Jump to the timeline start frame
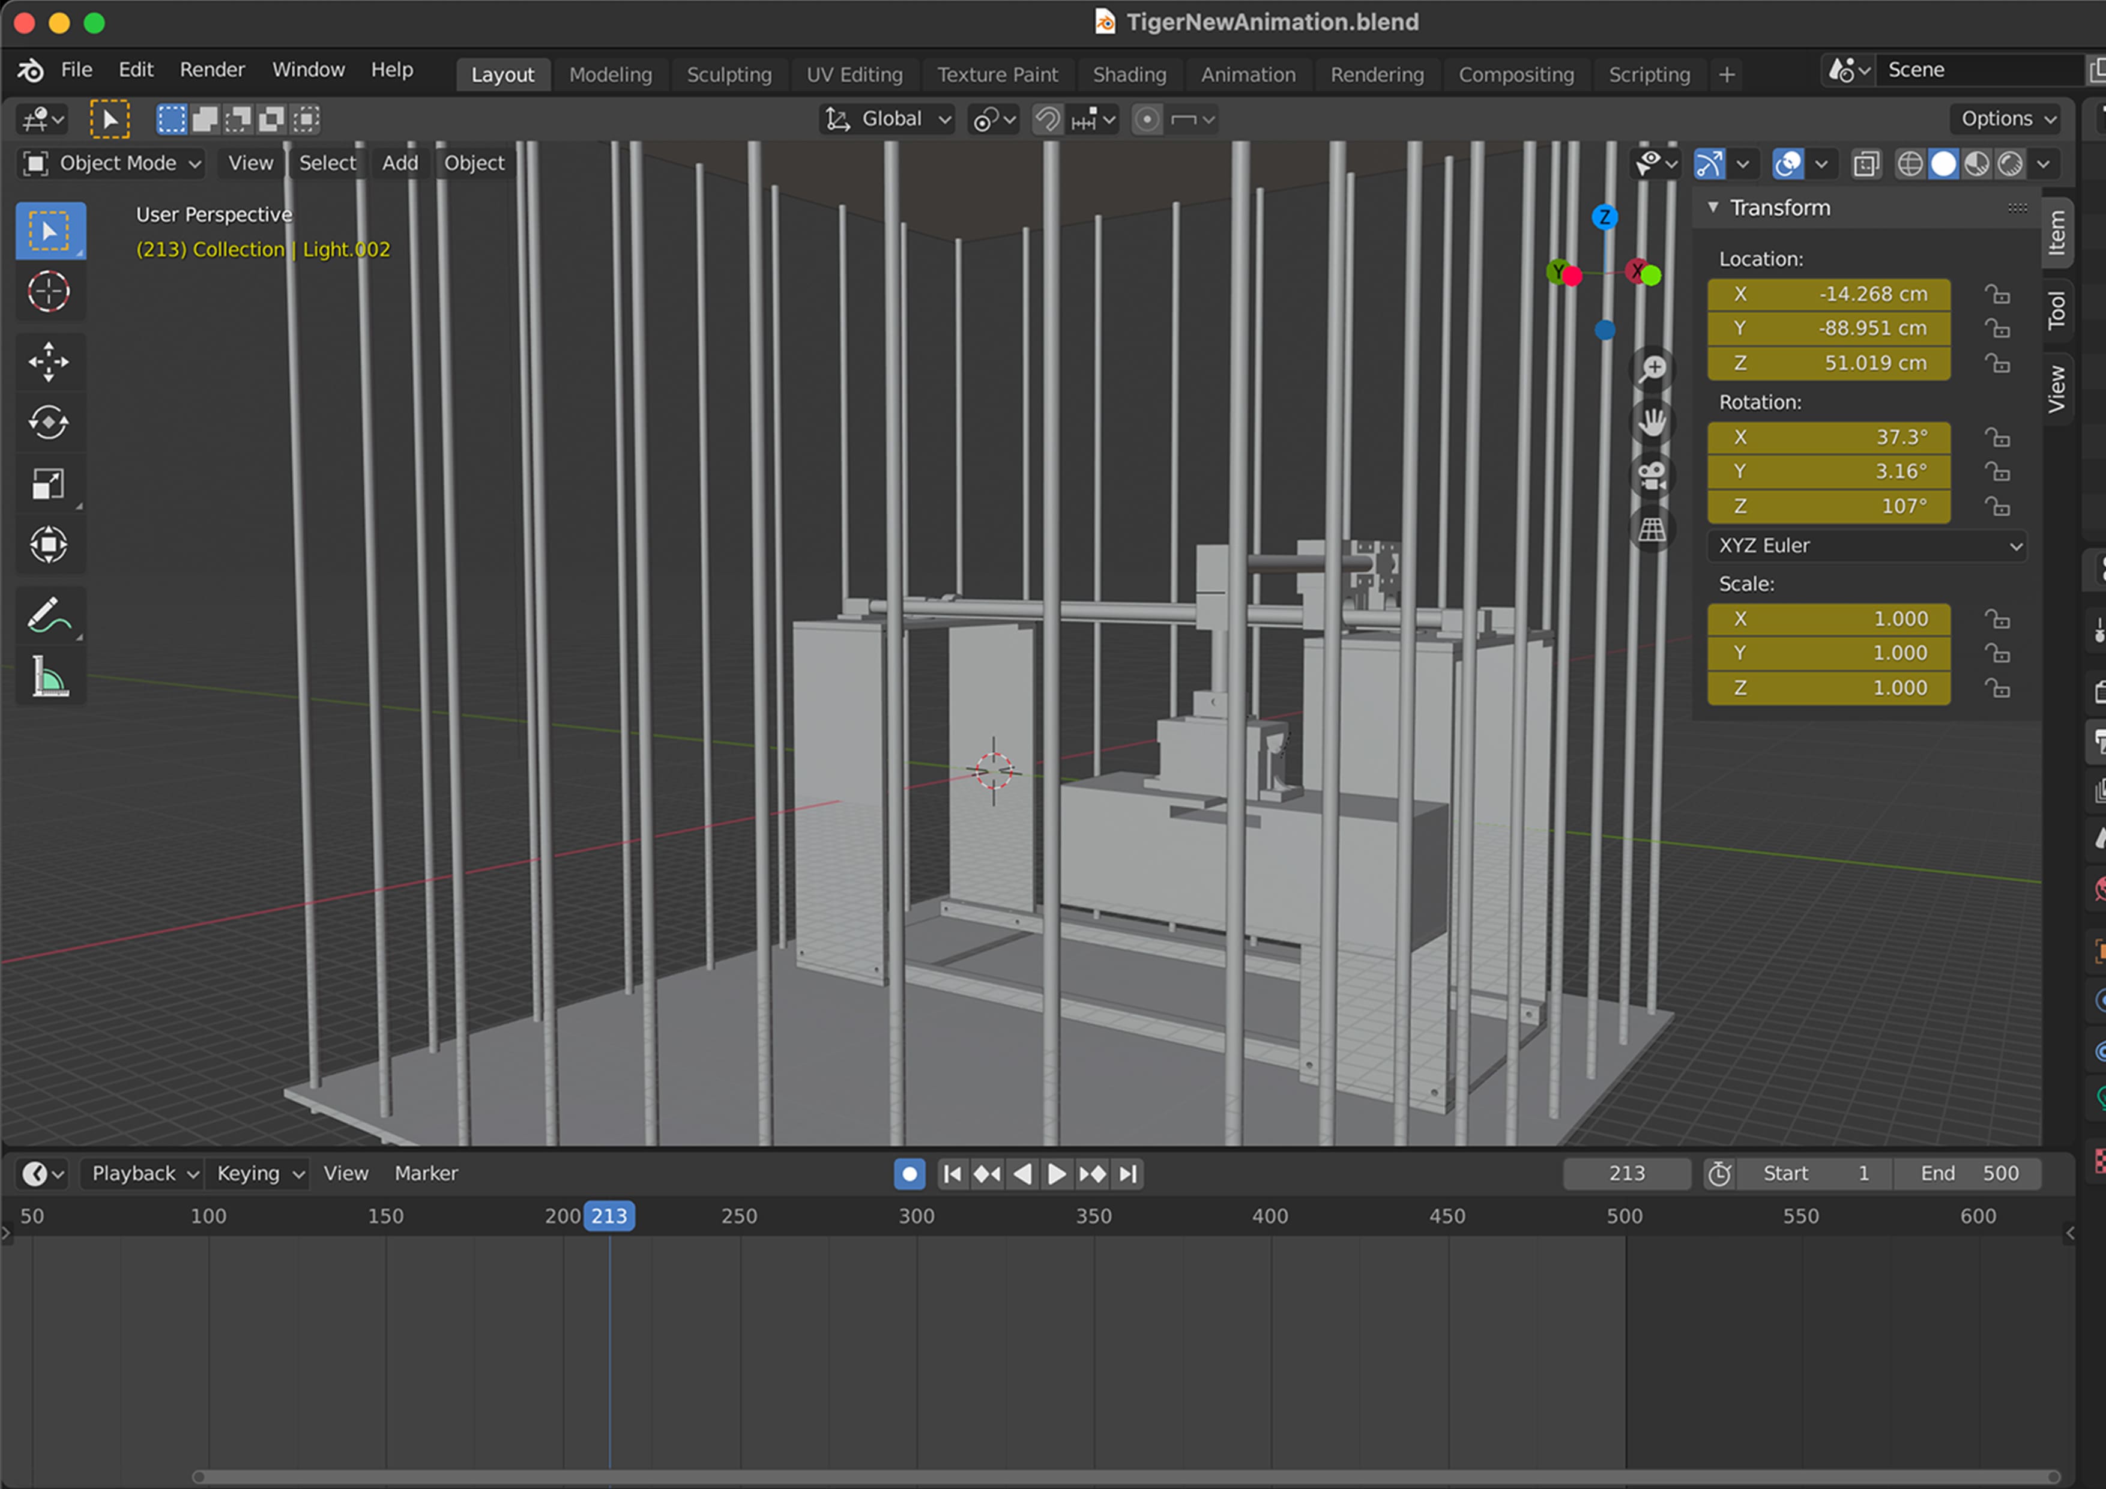2106x1489 pixels. (952, 1173)
